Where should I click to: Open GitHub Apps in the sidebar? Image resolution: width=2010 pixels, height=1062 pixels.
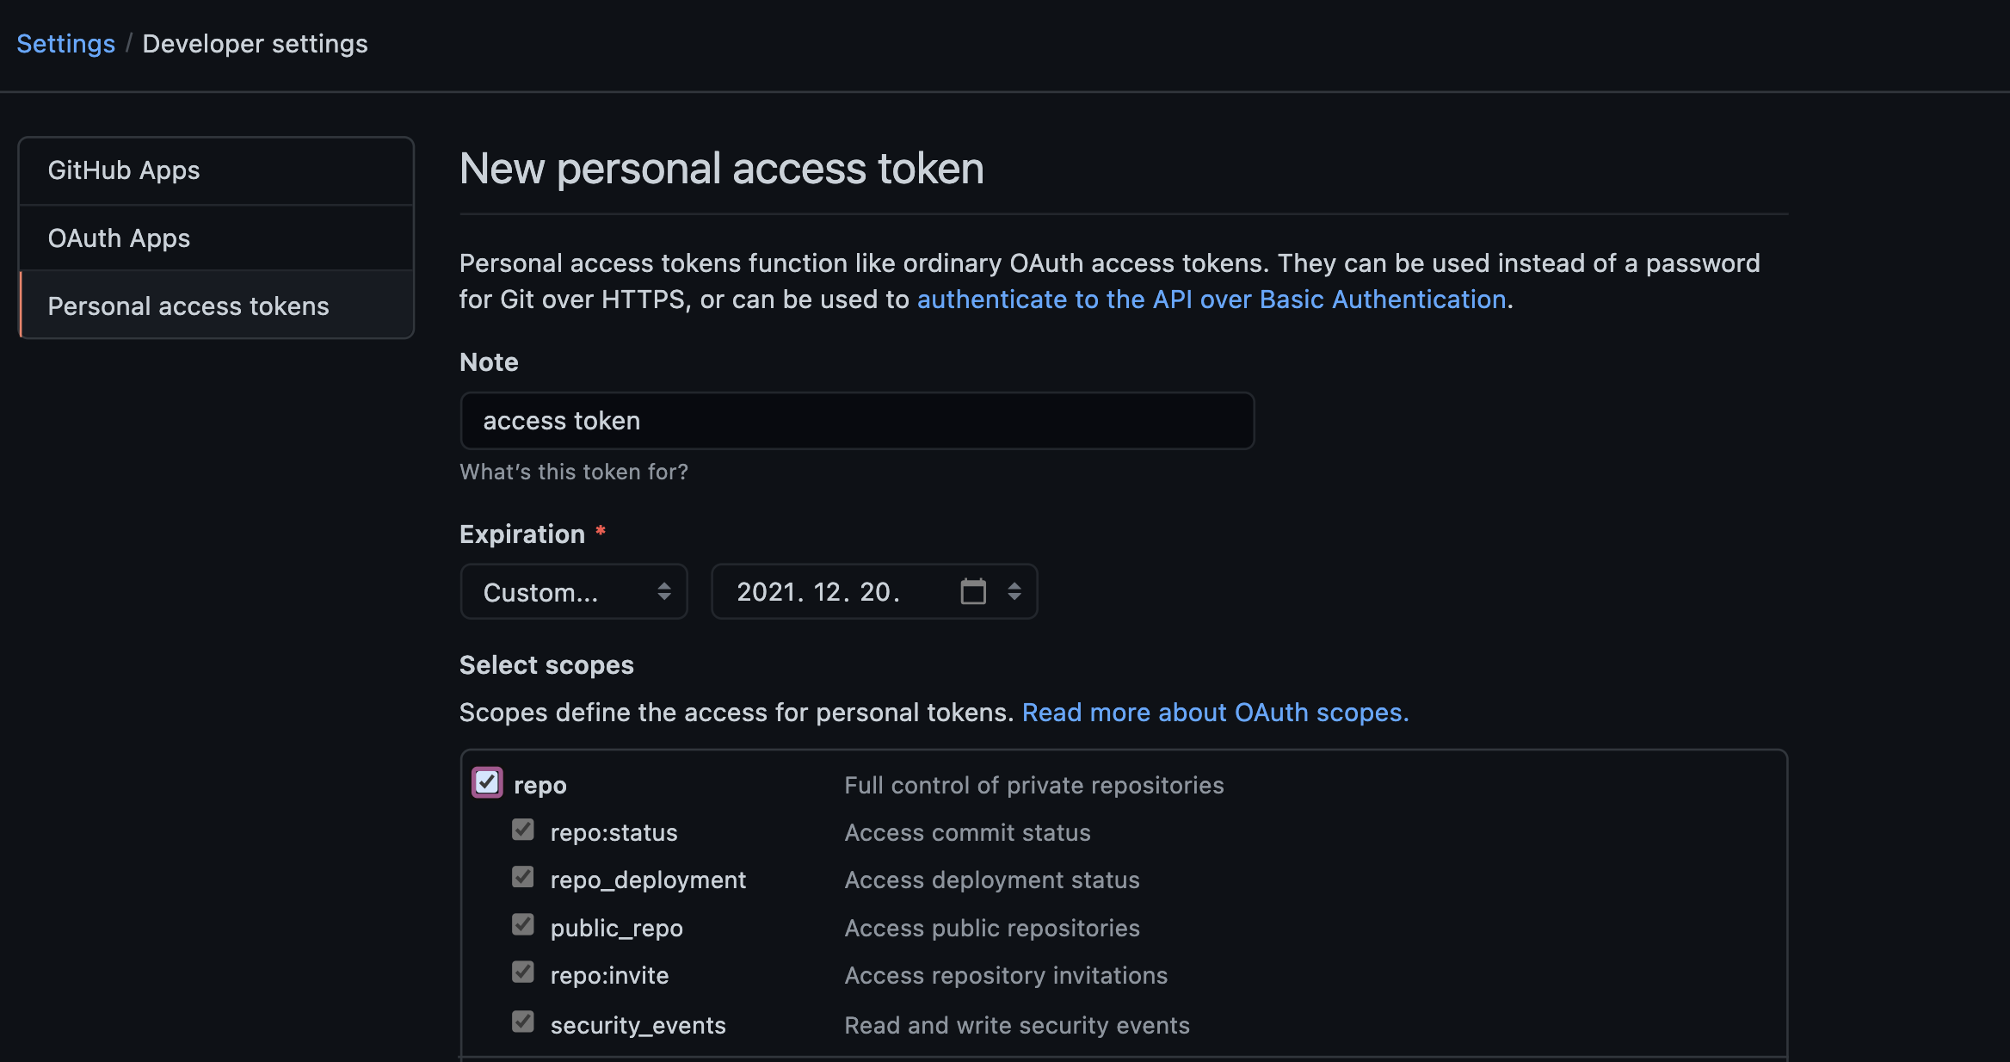pos(216,170)
